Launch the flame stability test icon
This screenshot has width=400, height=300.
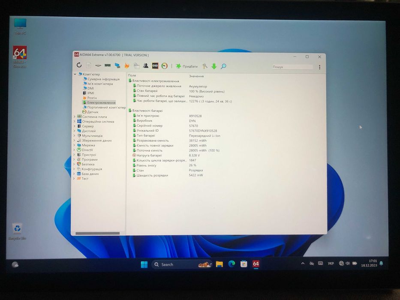click(127, 66)
